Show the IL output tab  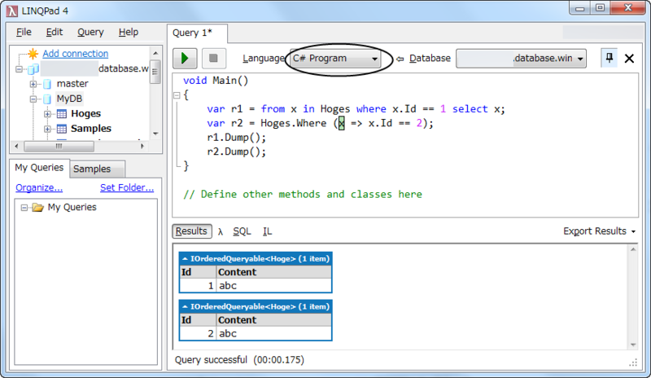click(267, 231)
